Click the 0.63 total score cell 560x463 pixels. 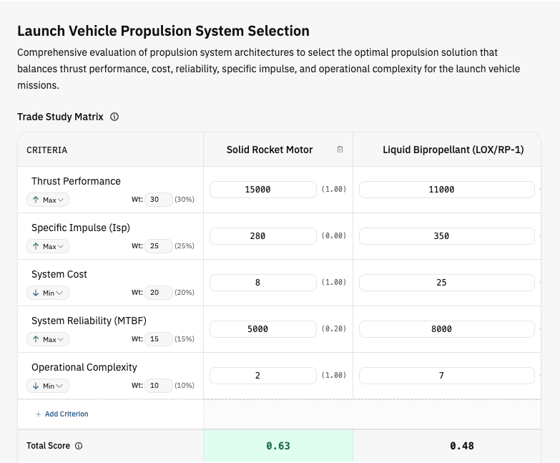[x=278, y=446]
